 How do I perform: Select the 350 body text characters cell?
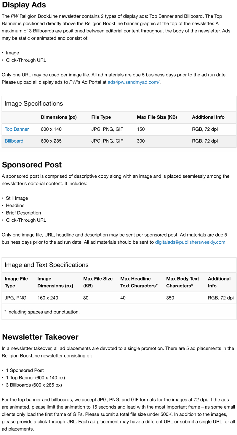[x=170, y=298]
